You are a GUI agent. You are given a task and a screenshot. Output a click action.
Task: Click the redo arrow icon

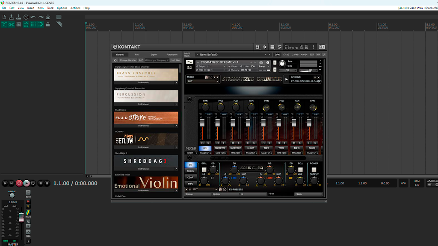coord(41,17)
